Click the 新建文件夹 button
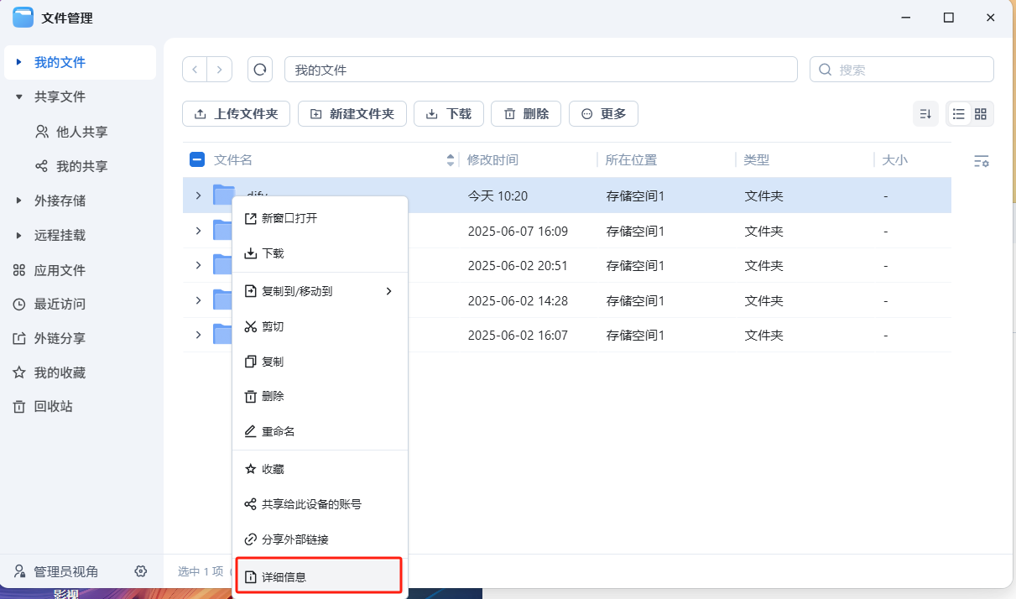Viewport: 1016px width, 599px height. 352,113
